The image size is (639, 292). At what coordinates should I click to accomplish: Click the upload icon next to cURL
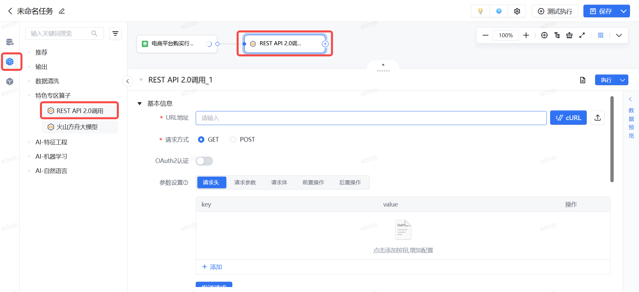[x=598, y=118]
